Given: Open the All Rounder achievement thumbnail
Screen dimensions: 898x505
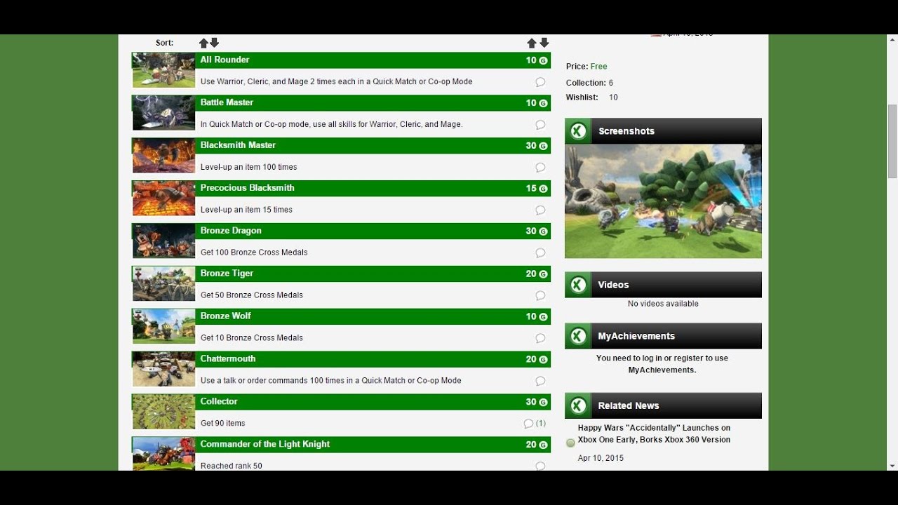Looking at the screenshot, I should (x=163, y=70).
